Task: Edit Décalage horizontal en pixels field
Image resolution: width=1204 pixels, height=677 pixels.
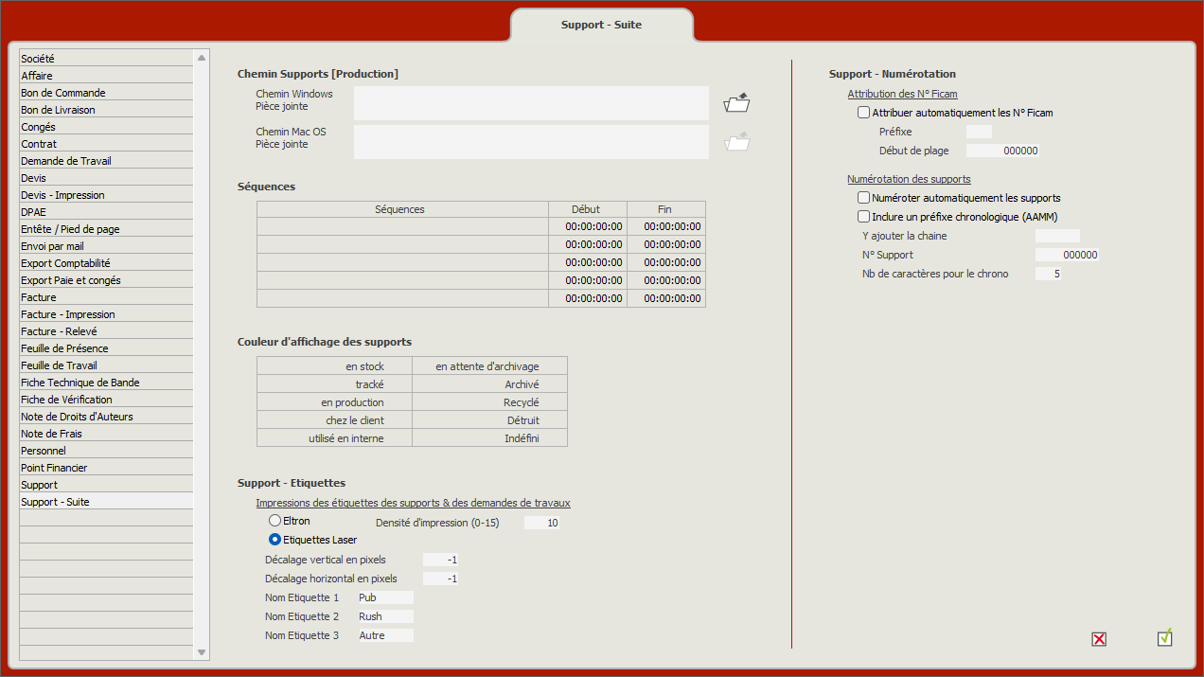Action: 441,579
